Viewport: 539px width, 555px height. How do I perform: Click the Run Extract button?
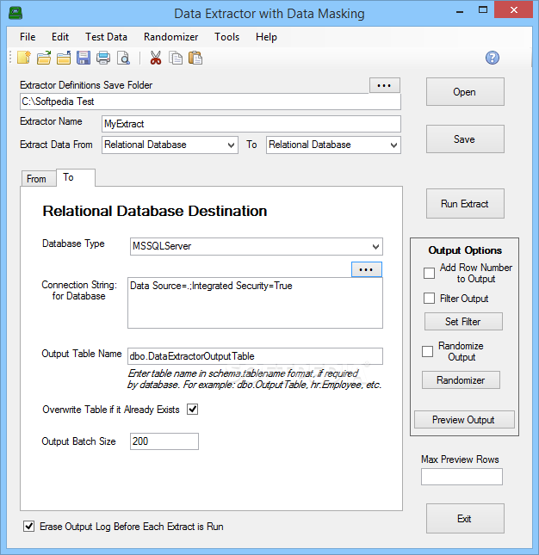[465, 204]
